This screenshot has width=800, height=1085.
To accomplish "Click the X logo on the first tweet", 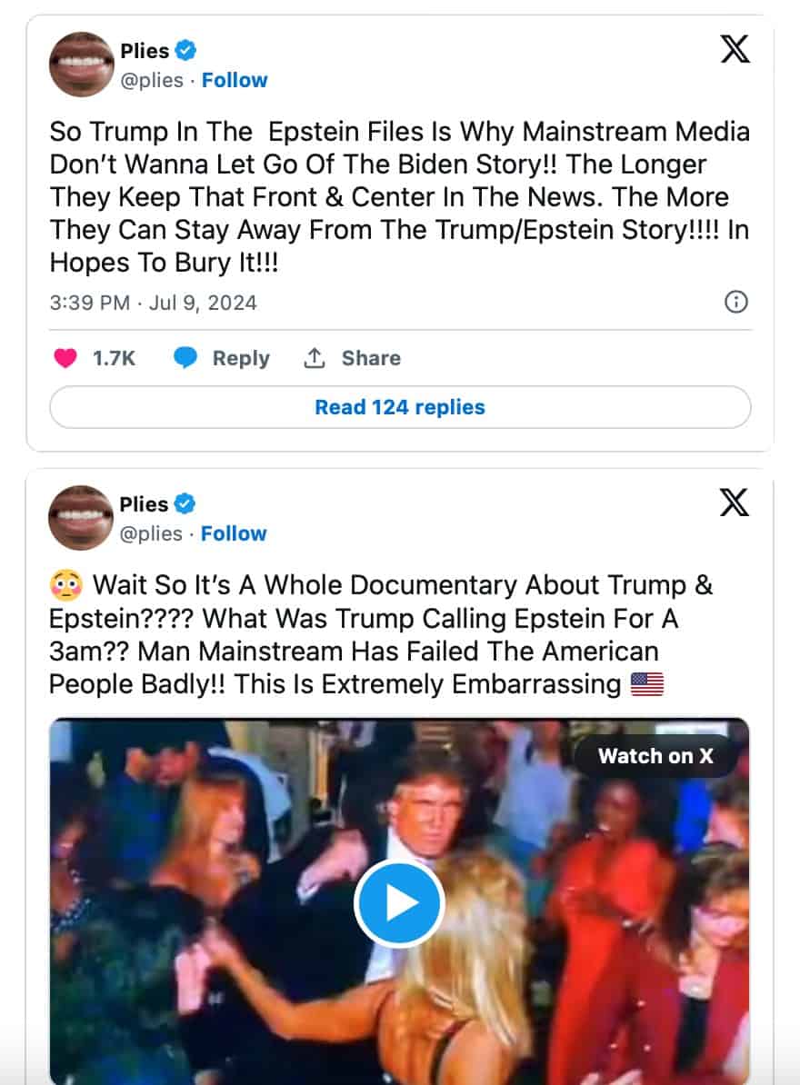I will click(x=735, y=50).
